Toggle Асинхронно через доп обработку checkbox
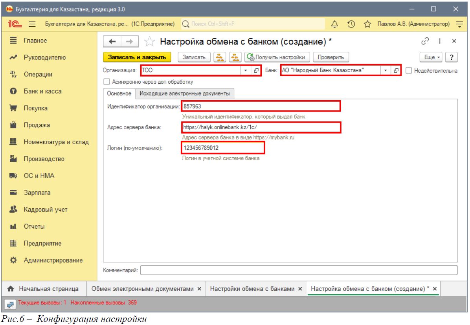The image size is (470, 325). (106, 82)
